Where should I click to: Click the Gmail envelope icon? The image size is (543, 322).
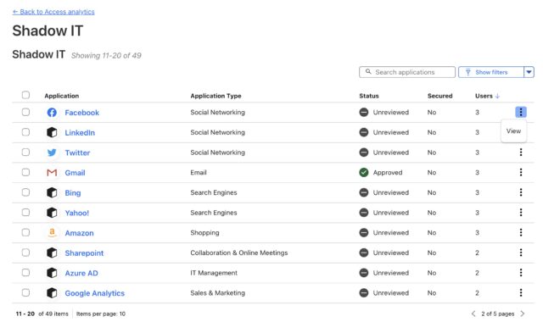click(x=52, y=172)
